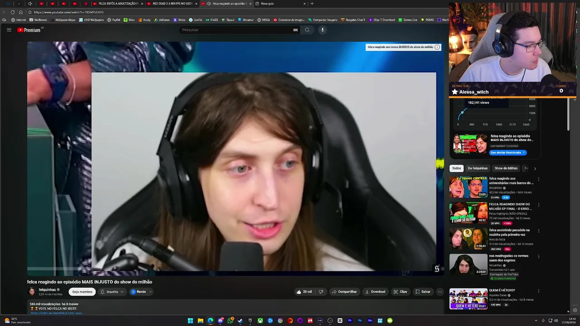The height and width of the screenshot is (326, 580).
Task: Go to browser home page icon
Action: pyautogui.click(x=20, y=12)
